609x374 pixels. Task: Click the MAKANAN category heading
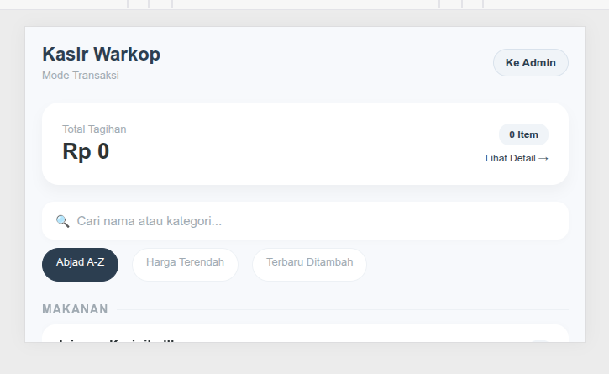click(x=75, y=309)
